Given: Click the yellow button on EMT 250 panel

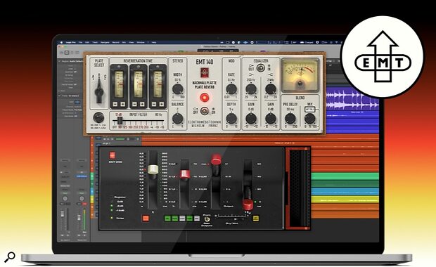Looking at the screenshot, I should [x=255, y=219].
